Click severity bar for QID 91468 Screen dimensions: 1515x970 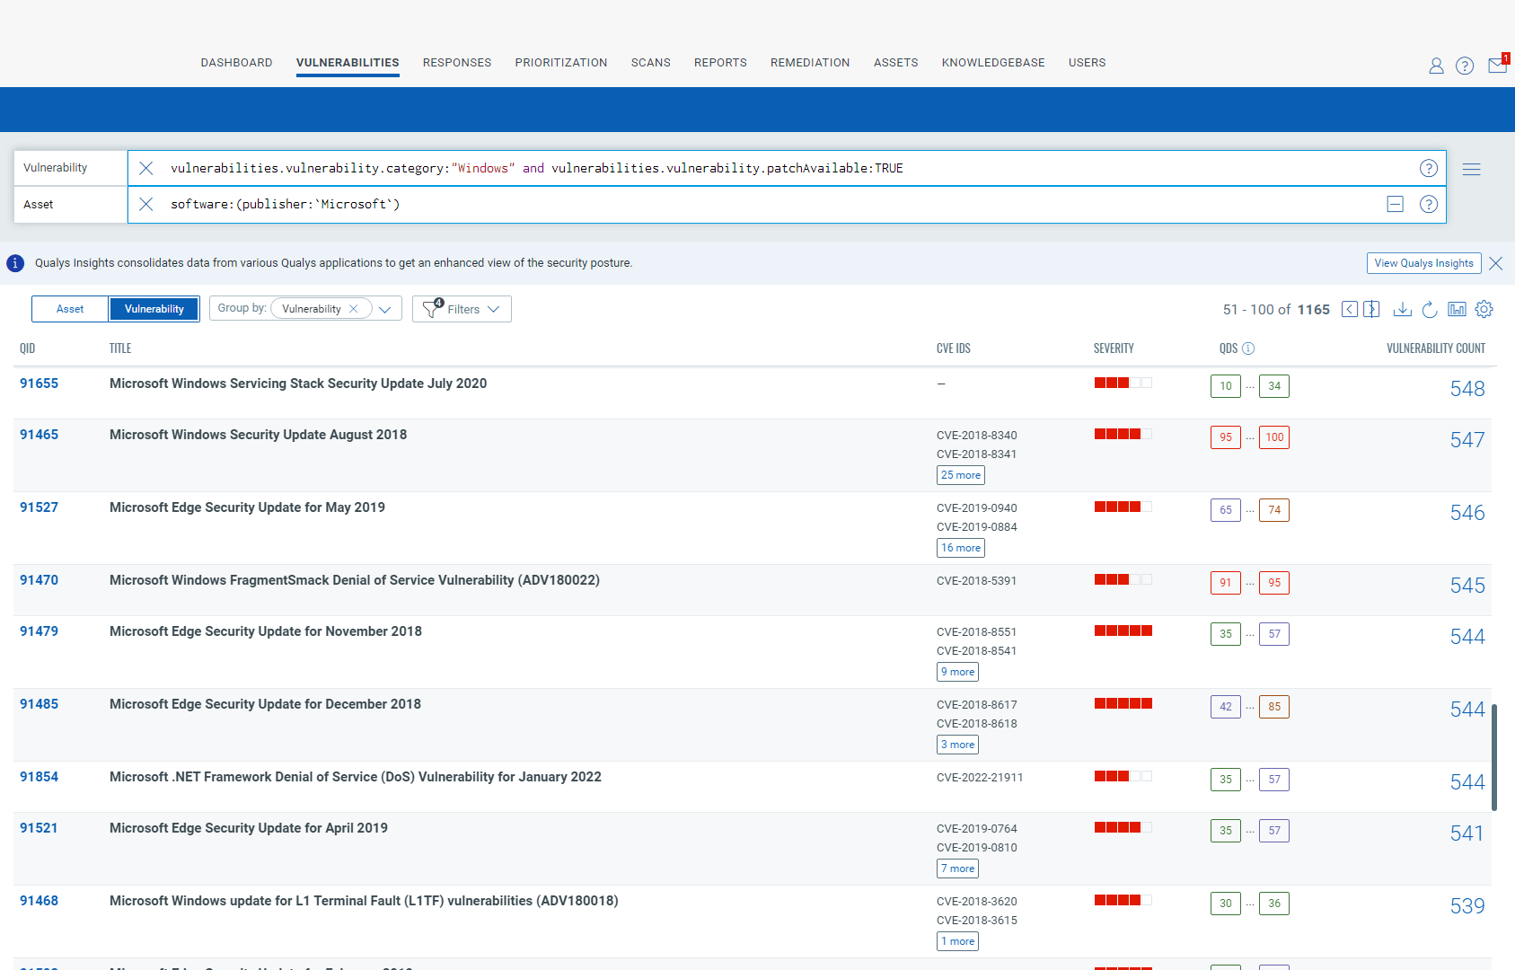(x=1123, y=900)
